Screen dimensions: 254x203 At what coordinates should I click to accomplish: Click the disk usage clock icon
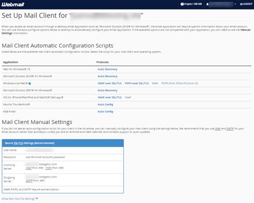tap(182, 4)
